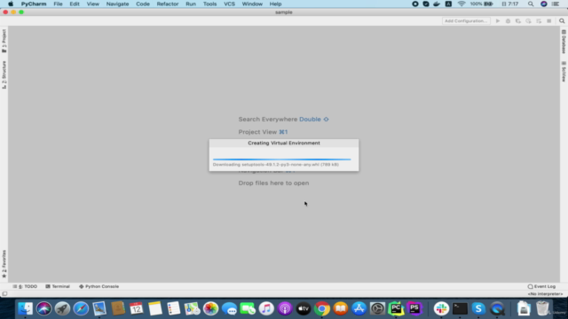Open Messages from the Dock
This screenshot has width=568, height=319.
[x=229, y=308]
